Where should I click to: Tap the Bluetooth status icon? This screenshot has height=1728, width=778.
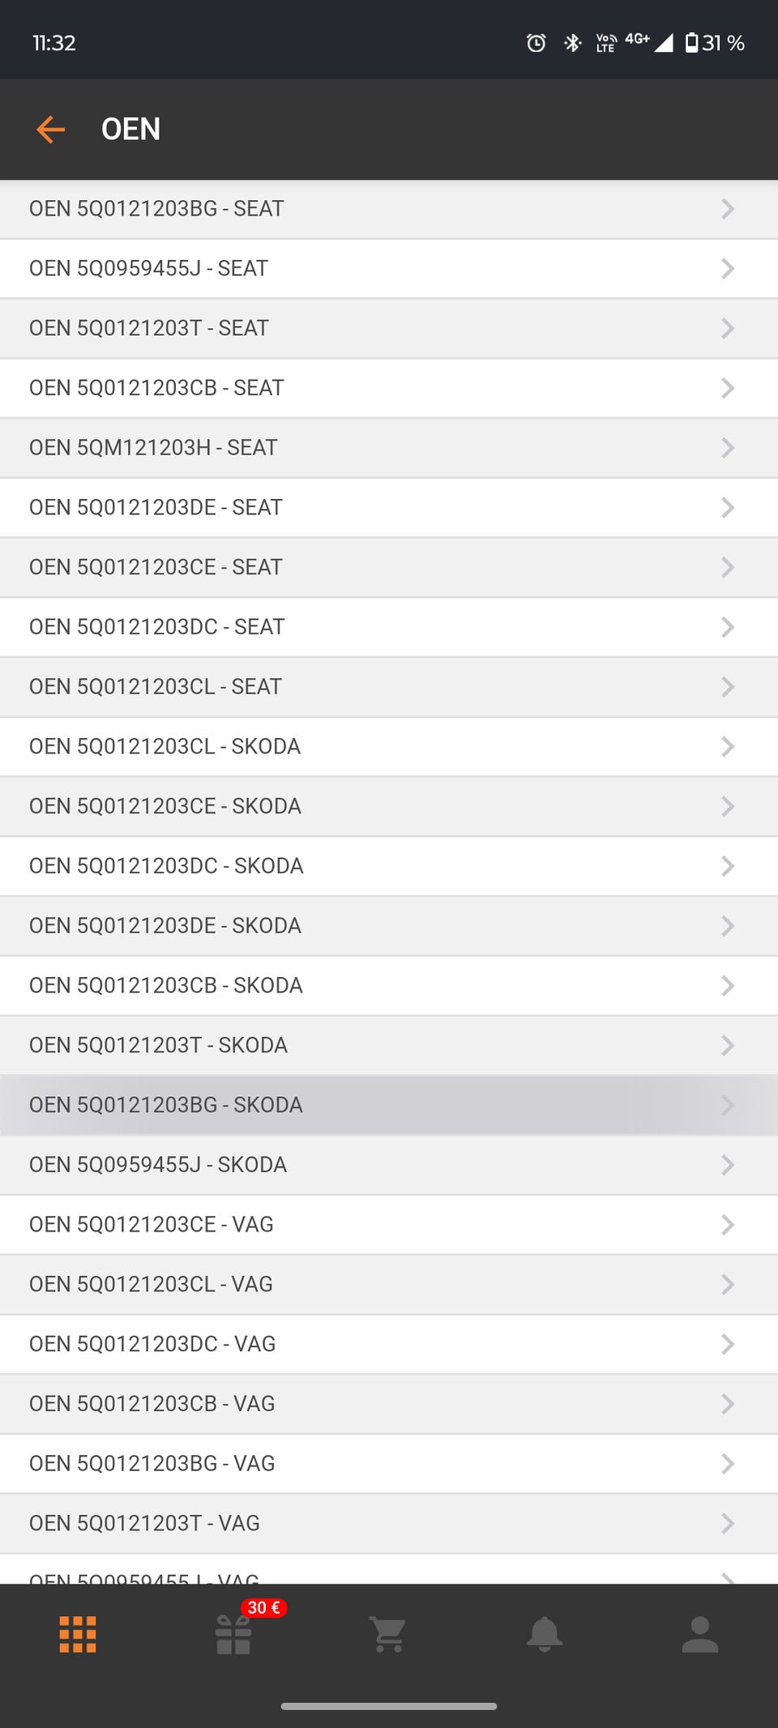coord(573,43)
